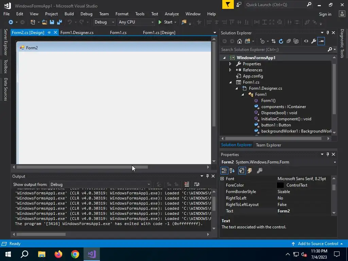Click the View Code icon in Solution Explorer

306,41
